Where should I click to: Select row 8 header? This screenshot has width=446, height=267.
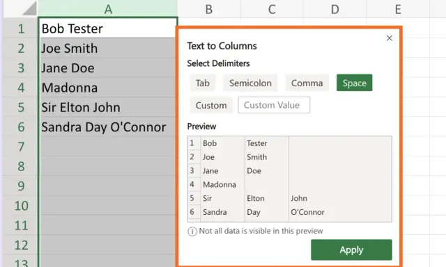click(21, 166)
